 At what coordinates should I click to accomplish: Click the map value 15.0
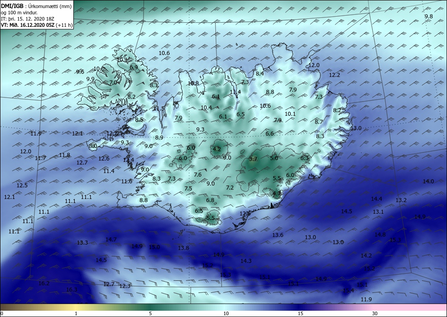point(155,247)
